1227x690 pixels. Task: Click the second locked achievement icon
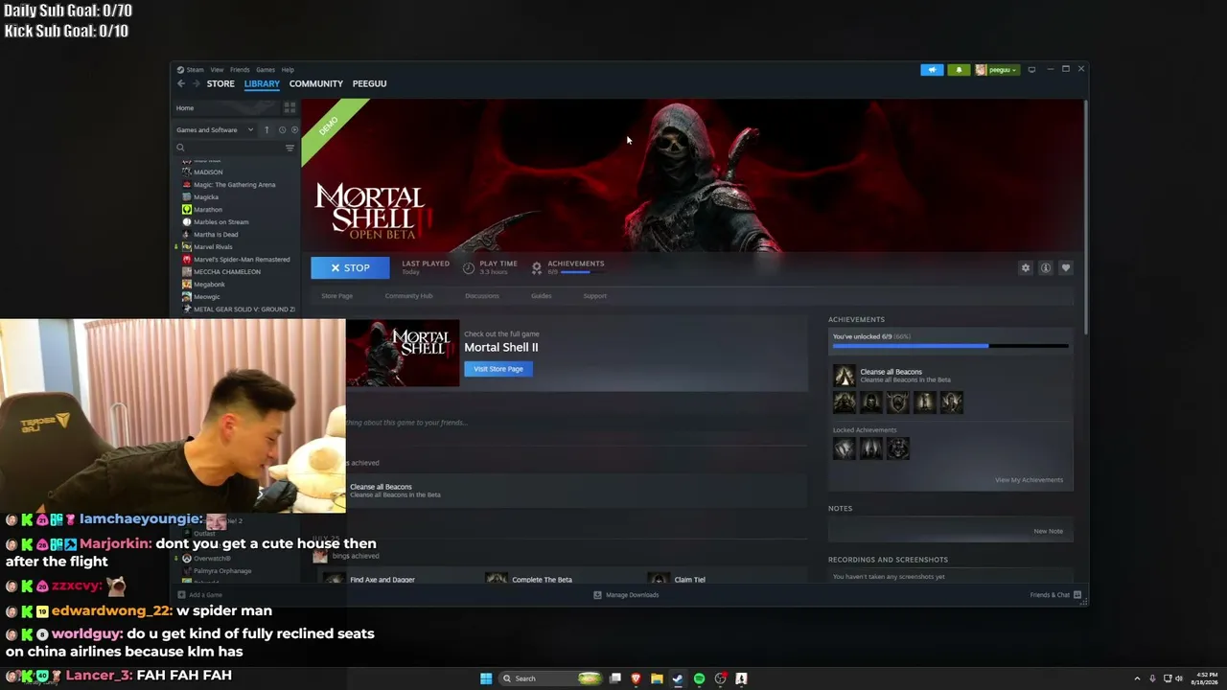(x=870, y=448)
